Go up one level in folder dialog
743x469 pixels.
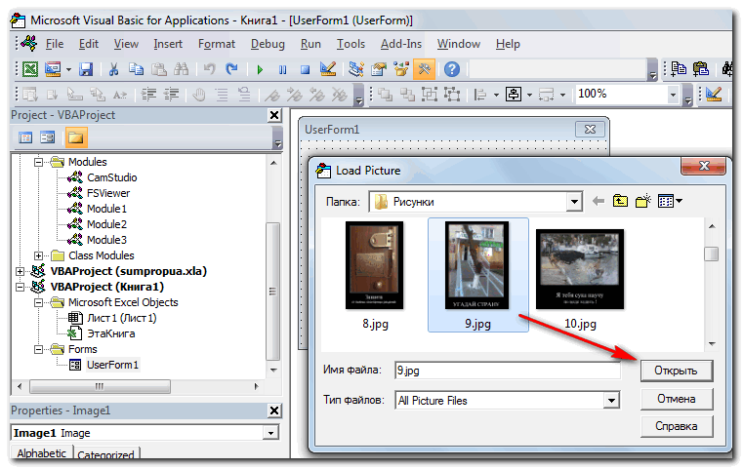point(620,201)
